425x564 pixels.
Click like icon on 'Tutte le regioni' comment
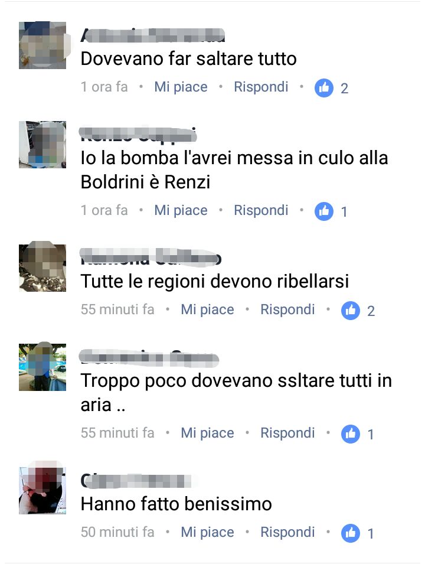click(350, 311)
